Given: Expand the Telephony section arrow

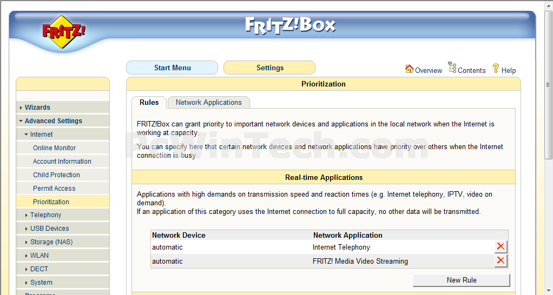Looking at the screenshot, I should [x=27, y=215].
